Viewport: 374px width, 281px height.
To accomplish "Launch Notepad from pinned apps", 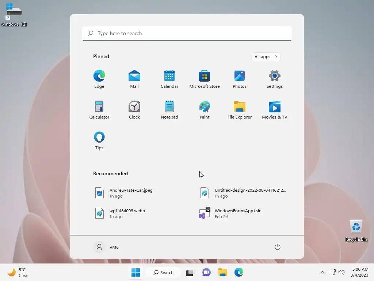I will (169, 110).
